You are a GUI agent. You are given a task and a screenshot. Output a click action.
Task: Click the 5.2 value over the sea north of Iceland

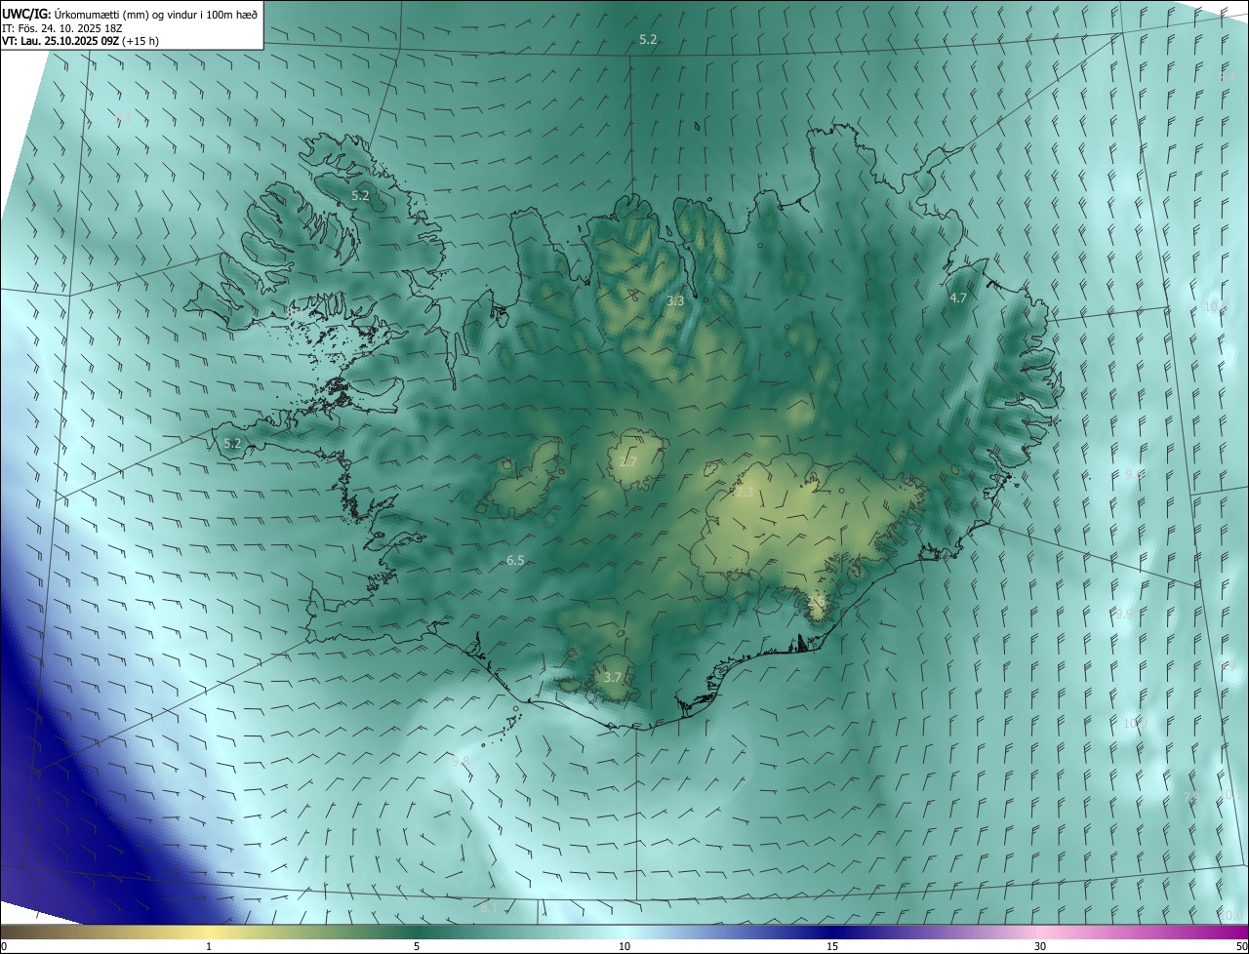pyautogui.click(x=648, y=39)
